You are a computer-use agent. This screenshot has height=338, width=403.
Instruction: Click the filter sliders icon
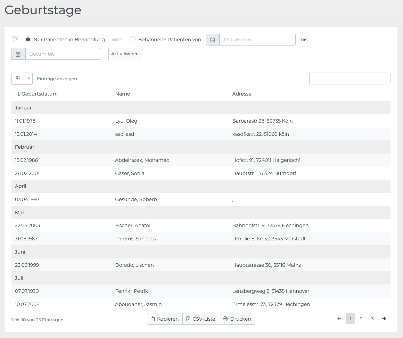(x=15, y=39)
